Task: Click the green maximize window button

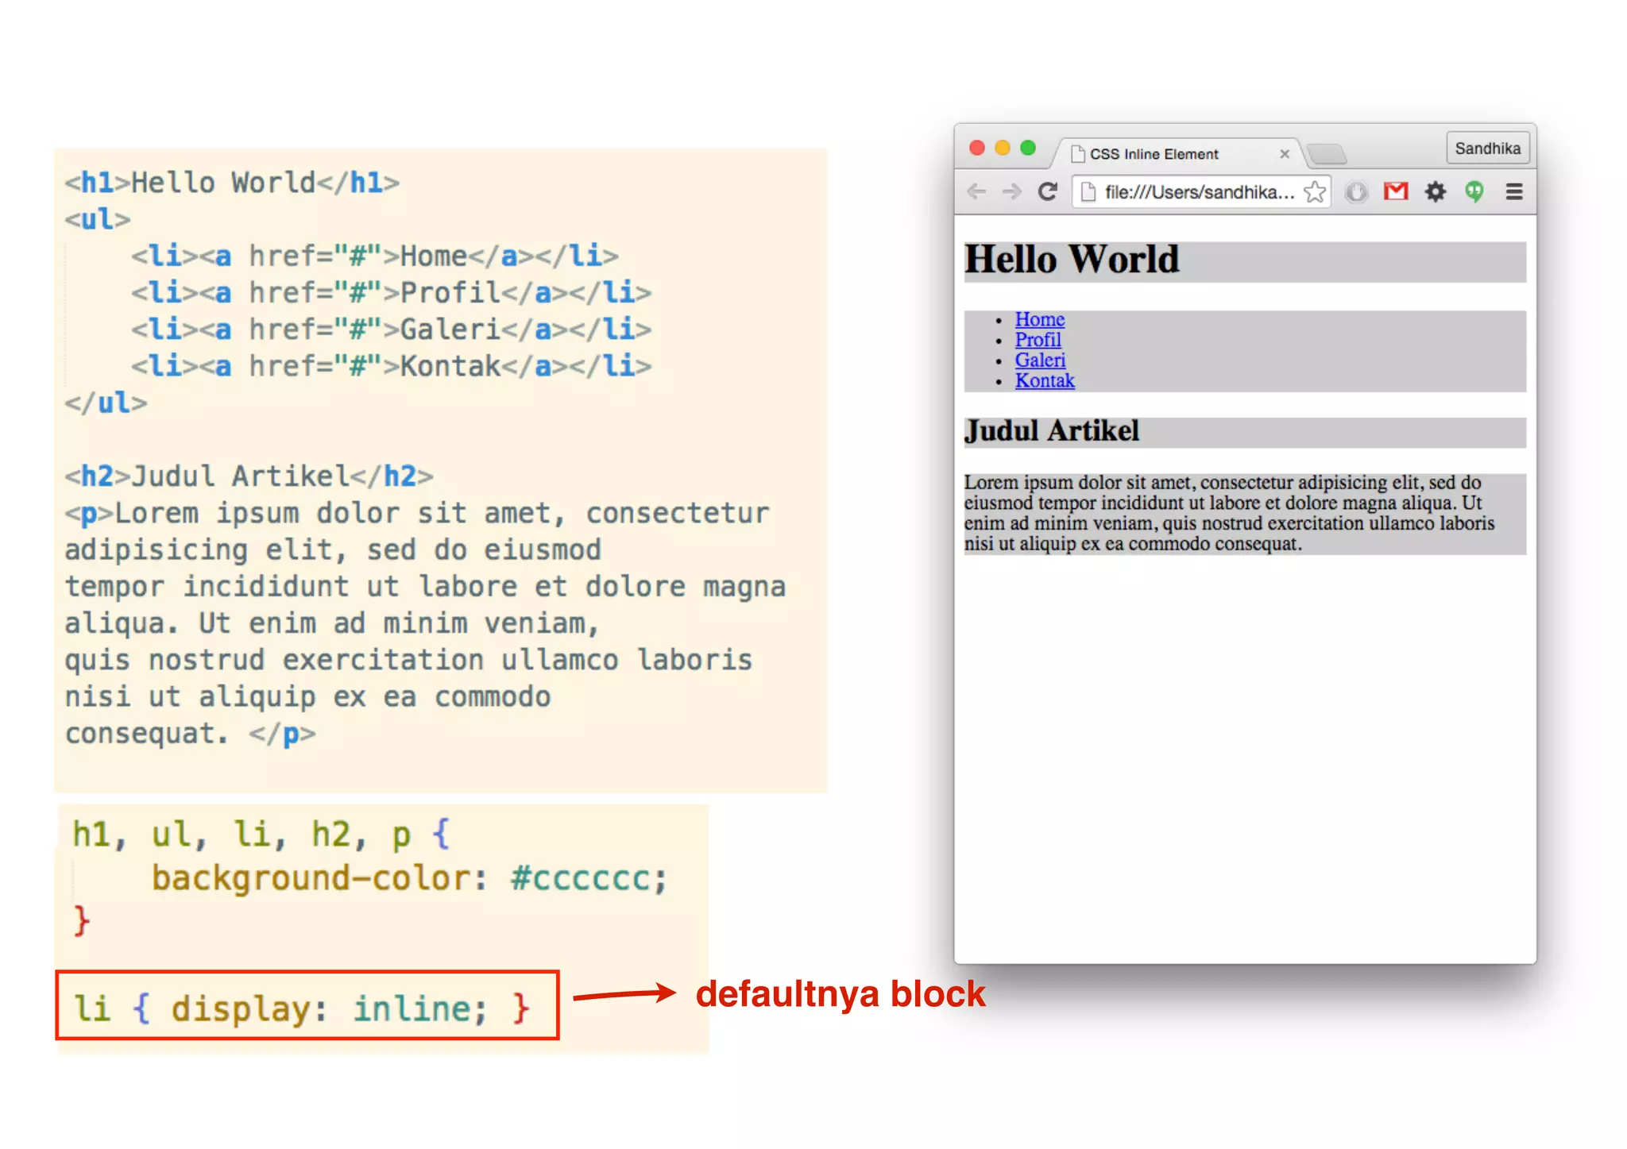Action: coord(1028,148)
